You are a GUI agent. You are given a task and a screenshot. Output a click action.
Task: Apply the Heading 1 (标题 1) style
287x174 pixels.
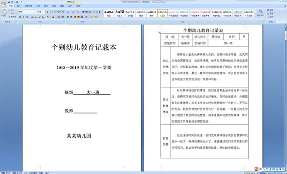tap(119, 13)
